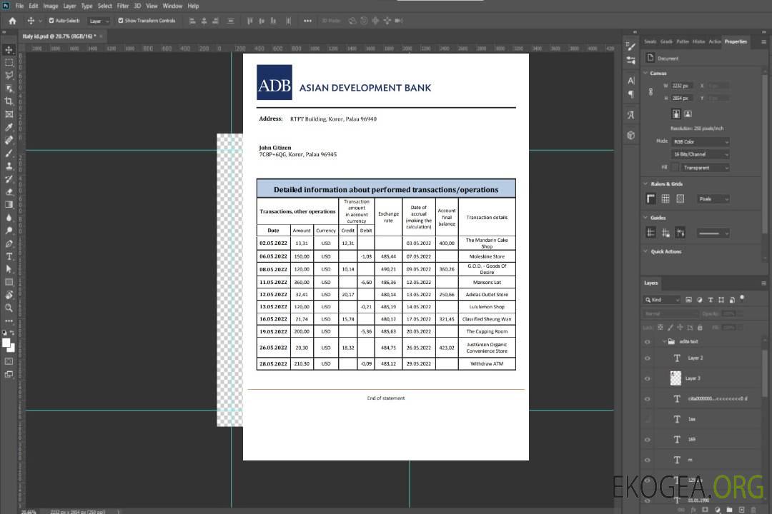Switch to the History panel tab
This screenshot has height=514, width=772.
click(698, 41)
